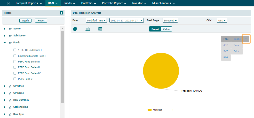Screen dimensions: 254x118
Task: Tick the PEFO Fund V checkbox
Action: [x=15, y=79]
